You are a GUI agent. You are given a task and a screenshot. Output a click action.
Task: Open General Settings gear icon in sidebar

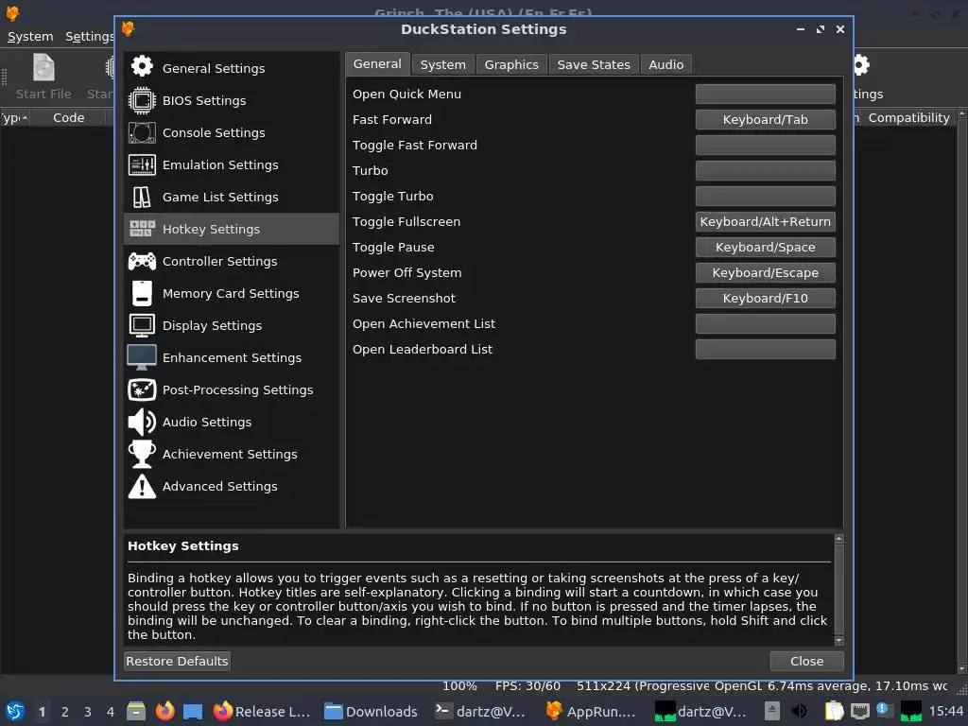pos(142,66)
